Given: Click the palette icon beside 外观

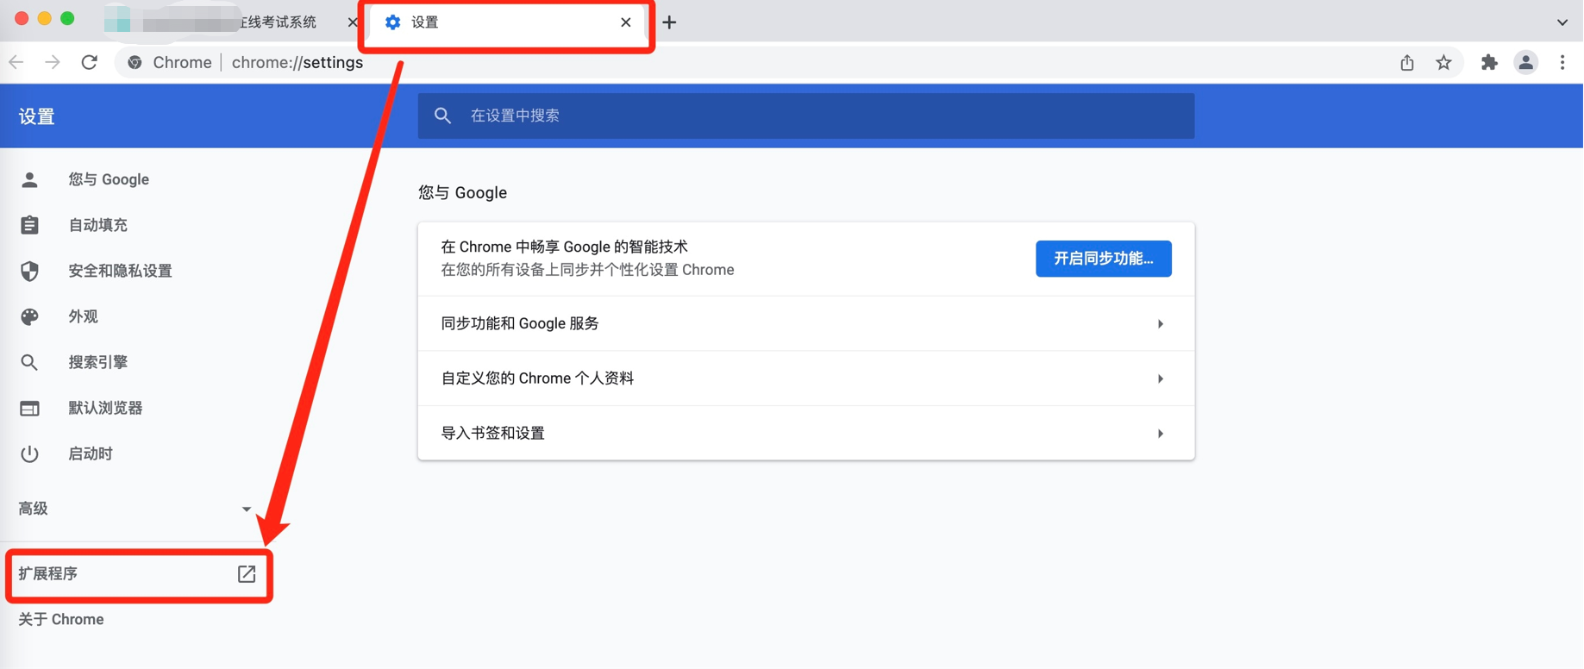Looking at the screenshot, I should [x=29, y=316].
